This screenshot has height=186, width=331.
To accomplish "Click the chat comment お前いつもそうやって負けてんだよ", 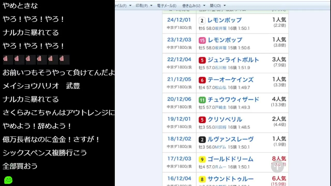I will coord(59,73).
